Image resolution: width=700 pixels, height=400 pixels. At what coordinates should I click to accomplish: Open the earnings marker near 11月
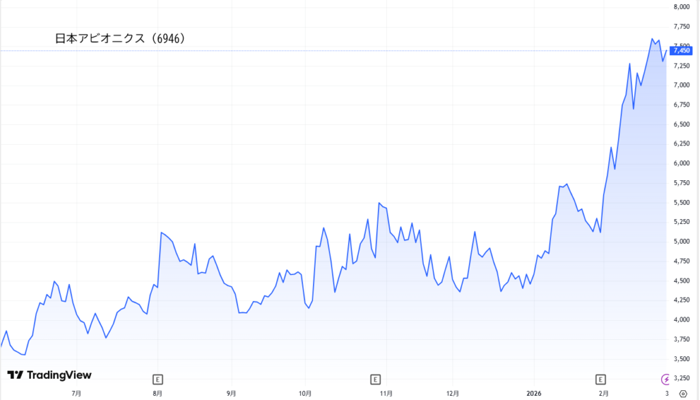[375, 379]
